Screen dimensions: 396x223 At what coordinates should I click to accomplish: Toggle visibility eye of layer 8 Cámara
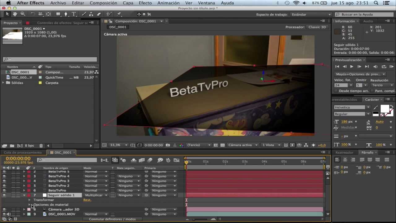[4, 209]
